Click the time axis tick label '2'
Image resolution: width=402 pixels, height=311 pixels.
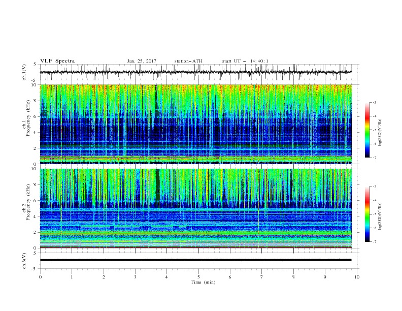click(x=104, y=277)
